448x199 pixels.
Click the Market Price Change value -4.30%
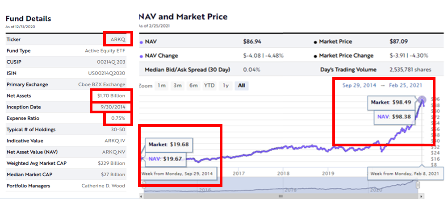(x=419, y=56)
